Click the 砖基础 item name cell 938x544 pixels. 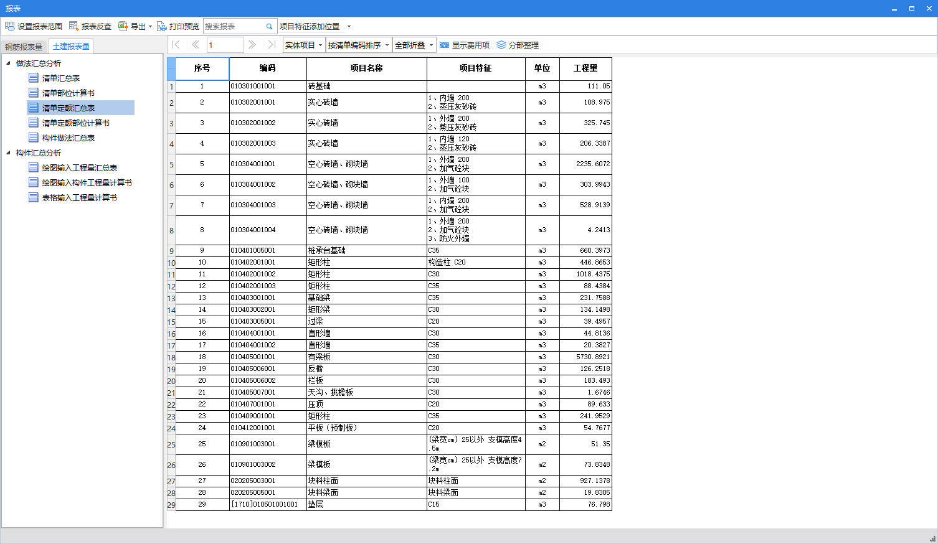point(367,87)
